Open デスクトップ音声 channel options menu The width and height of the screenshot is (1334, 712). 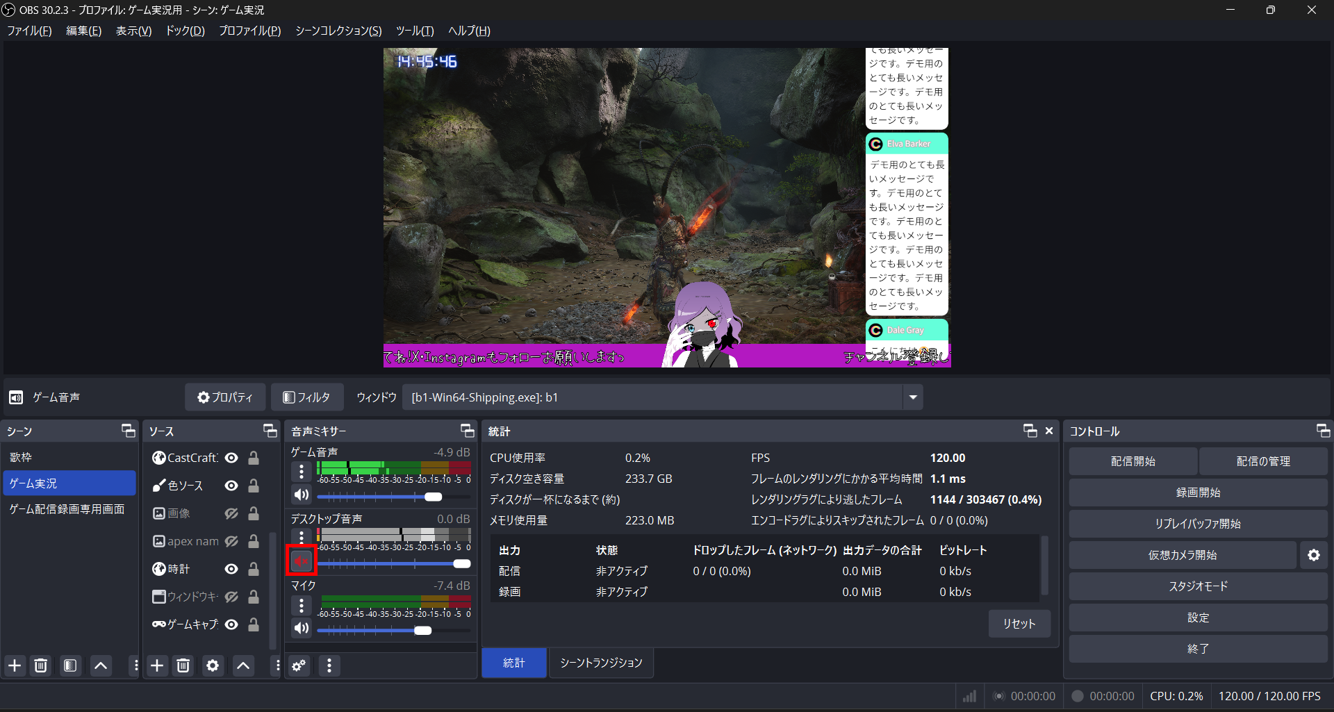[x=301, y=537]
